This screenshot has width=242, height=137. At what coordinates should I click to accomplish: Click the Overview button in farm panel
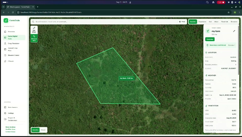tap(210, 39)
